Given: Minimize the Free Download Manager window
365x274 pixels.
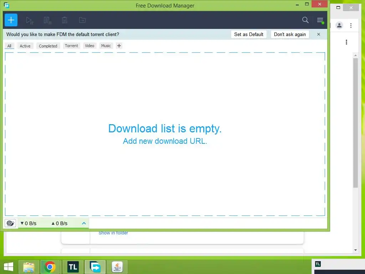Looking at the screenshot, I should [x=297, y=4].
